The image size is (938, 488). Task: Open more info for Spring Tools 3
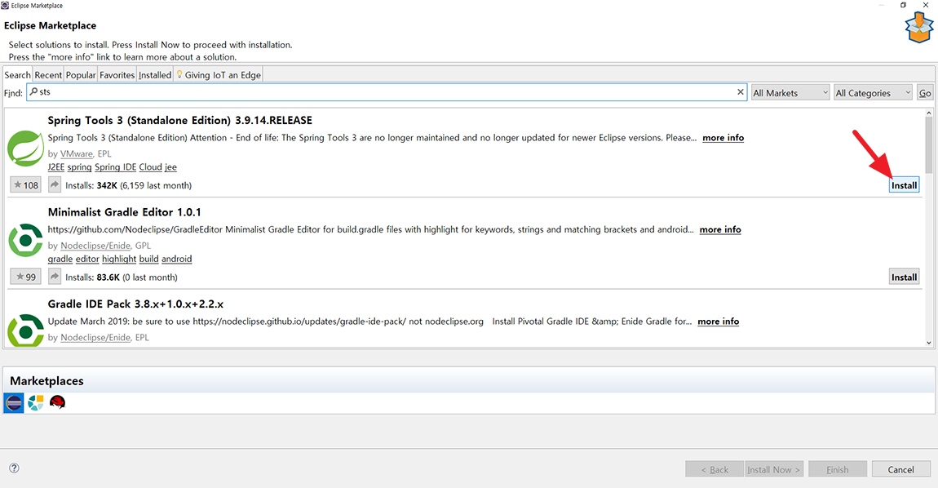(723, 138)
